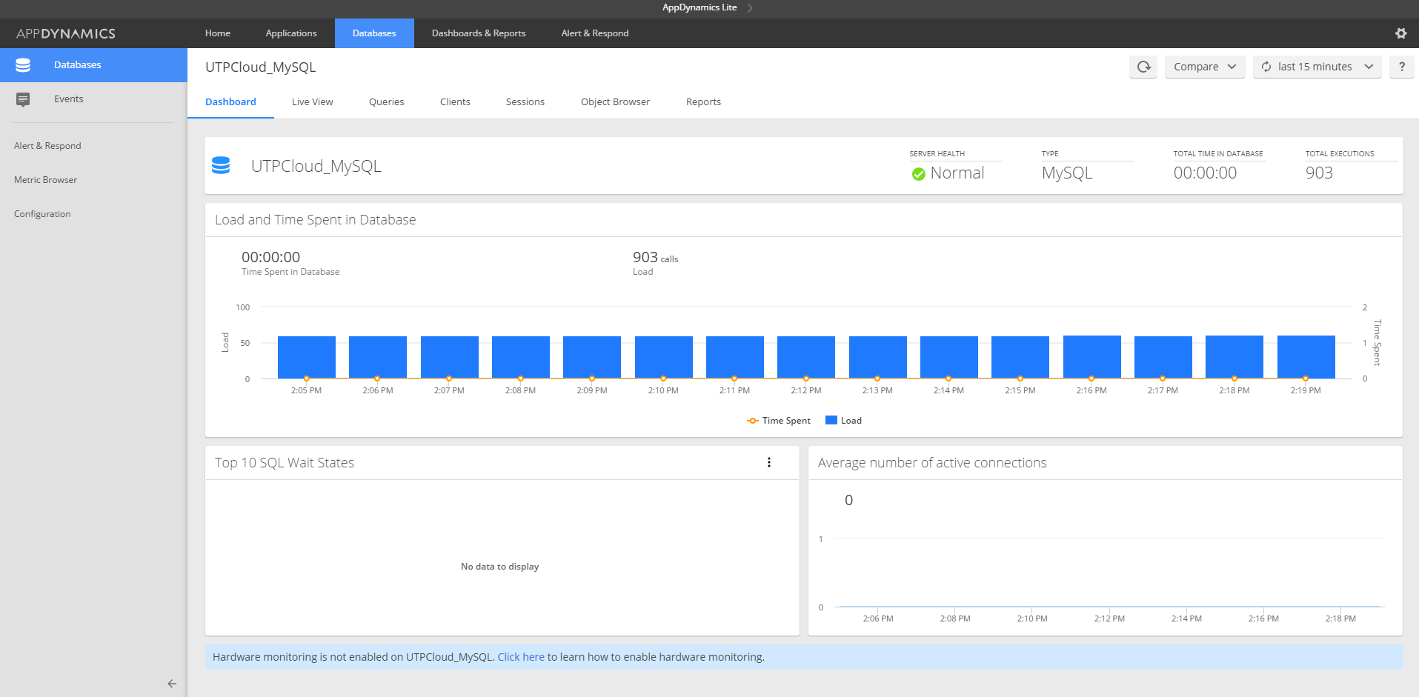Switch to the Object Browser tab
Image resolution: width=1419 pixels, height=697 pixels.
click(615, 102)
